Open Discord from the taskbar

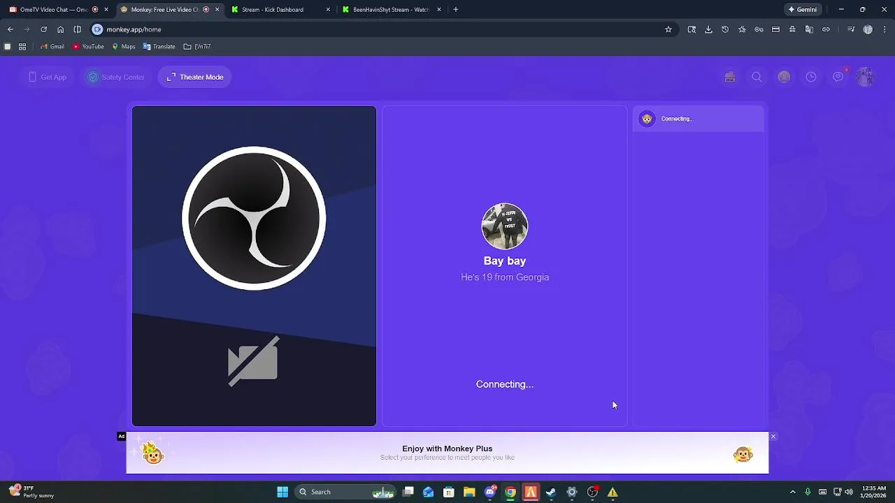pyautogui.click(x=490, y=492)
